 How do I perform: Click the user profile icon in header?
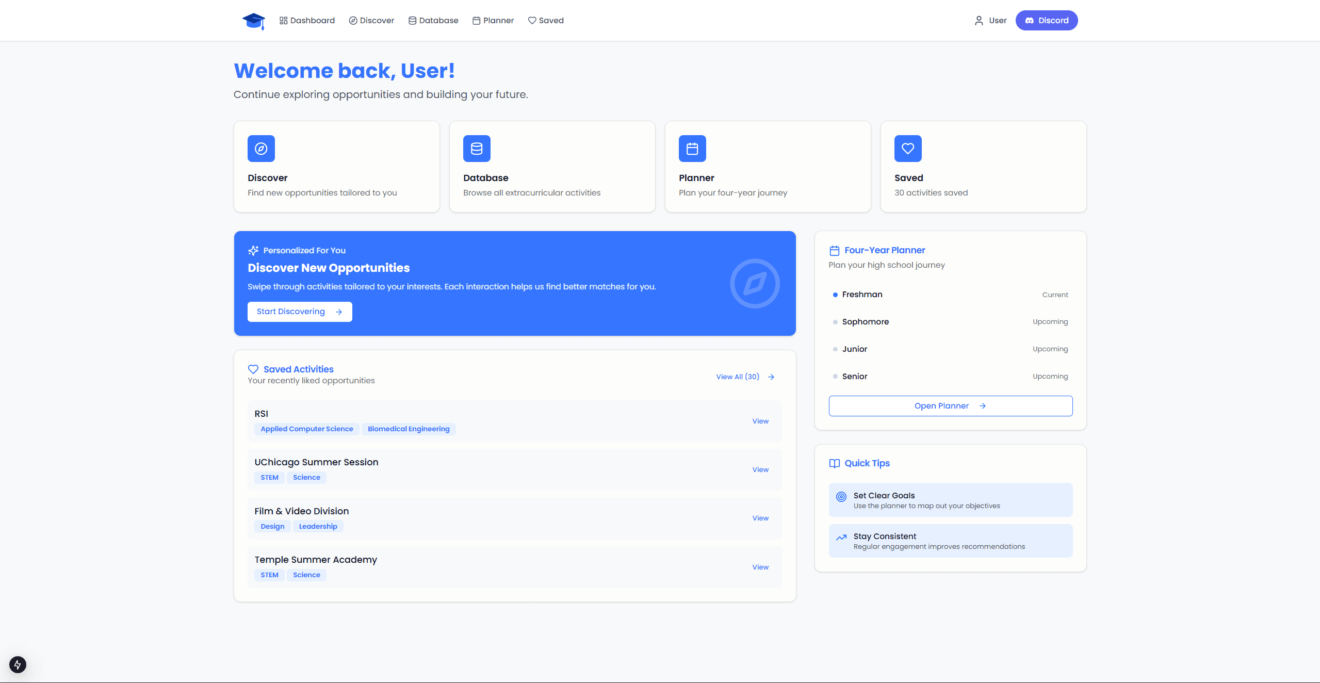click(979, 21)
